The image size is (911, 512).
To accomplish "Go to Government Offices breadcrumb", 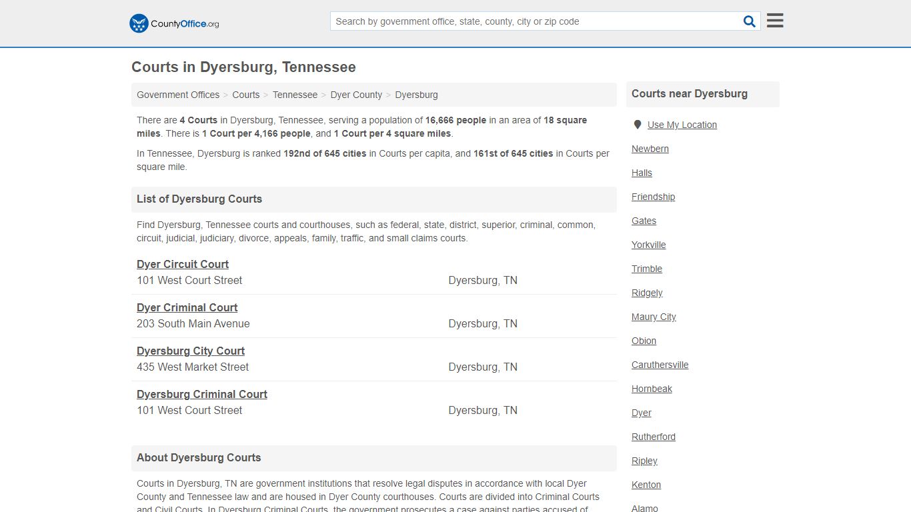I will tap(178, 95).
